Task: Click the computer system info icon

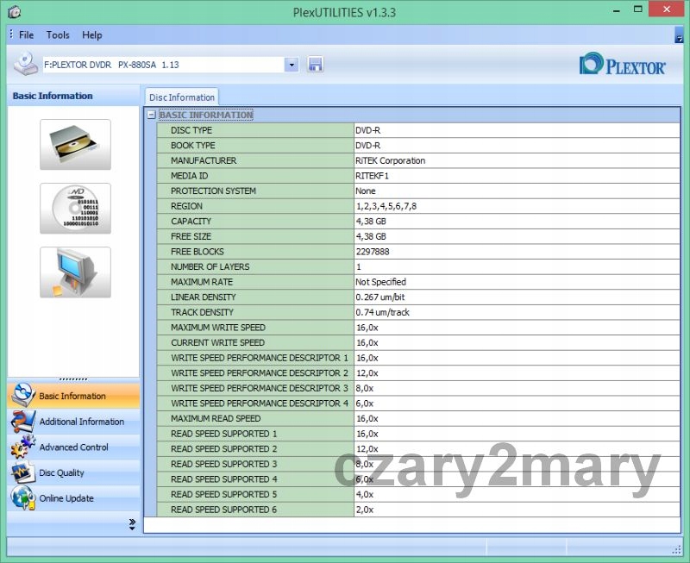Action: click(75, 272)
